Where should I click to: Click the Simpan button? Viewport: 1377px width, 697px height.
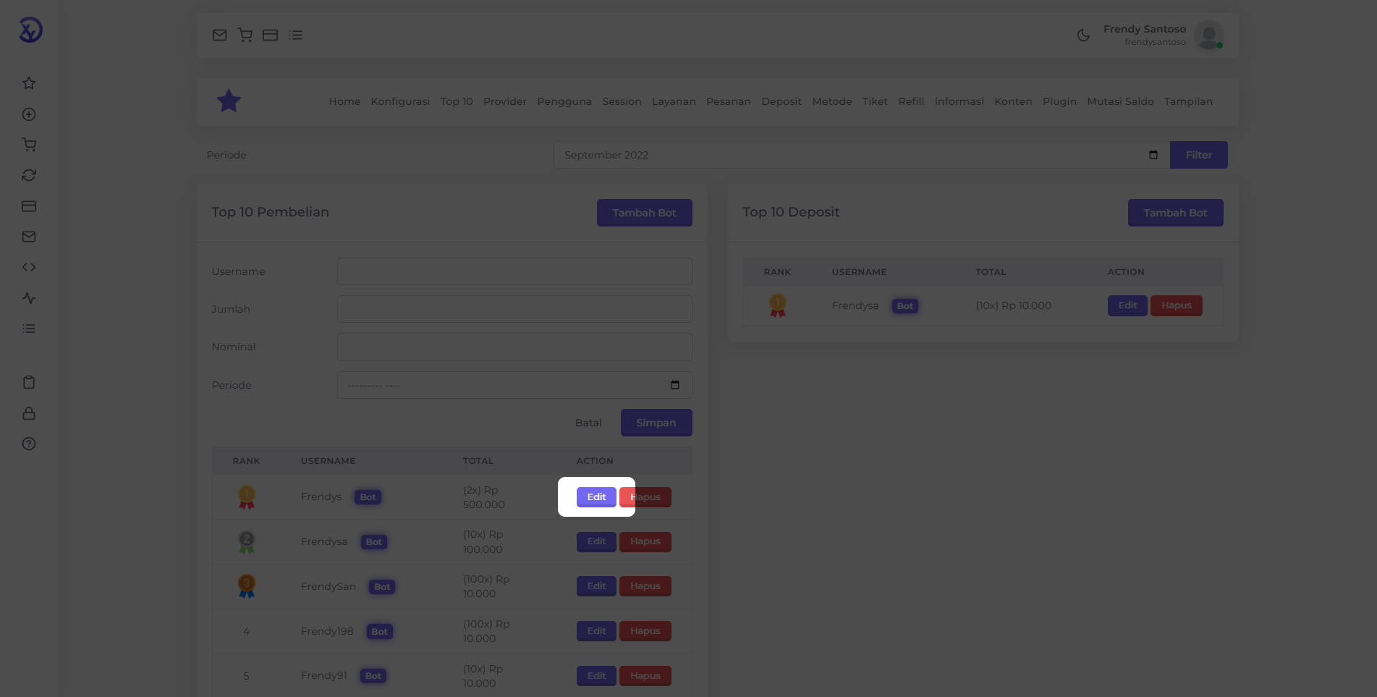656,423
